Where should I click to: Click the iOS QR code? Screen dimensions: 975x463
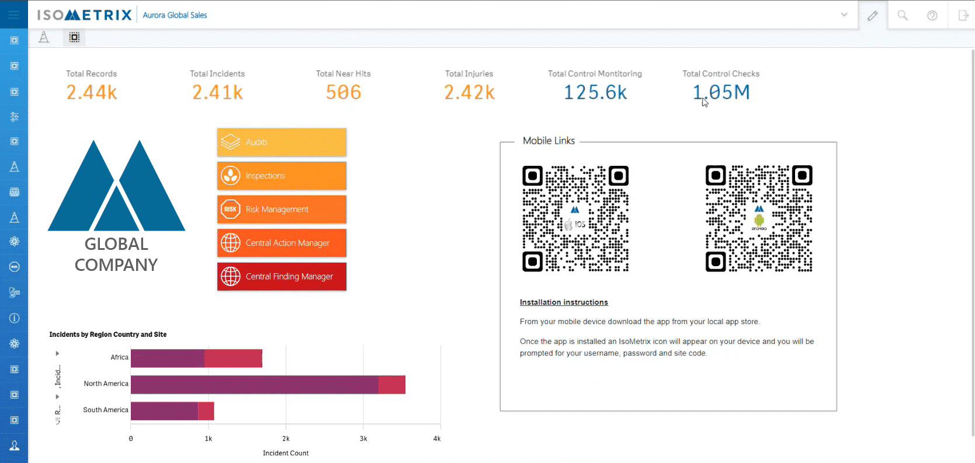point(575,219)
